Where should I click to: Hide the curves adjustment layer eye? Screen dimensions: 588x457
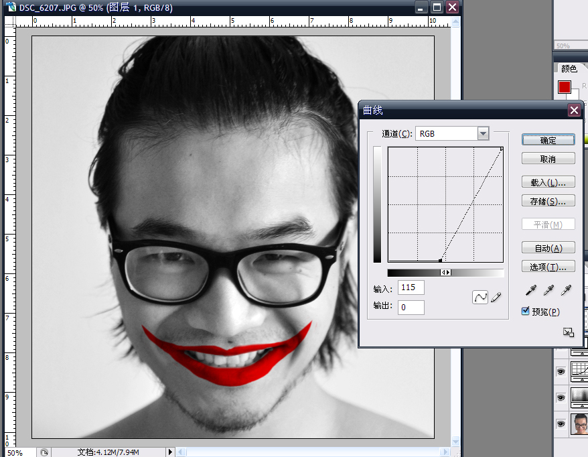561,371
